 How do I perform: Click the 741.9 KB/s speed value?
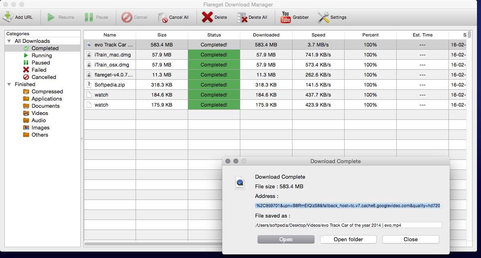tap(318, 55)
